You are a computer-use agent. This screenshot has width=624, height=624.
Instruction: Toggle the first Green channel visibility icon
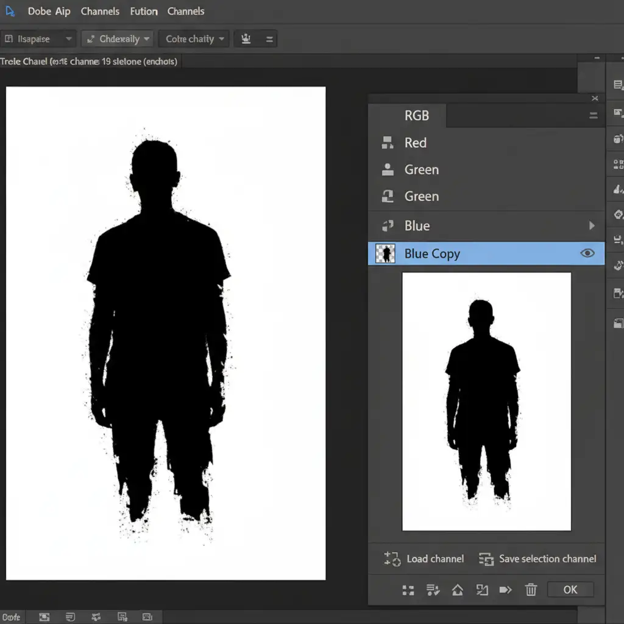coord(388,169)
